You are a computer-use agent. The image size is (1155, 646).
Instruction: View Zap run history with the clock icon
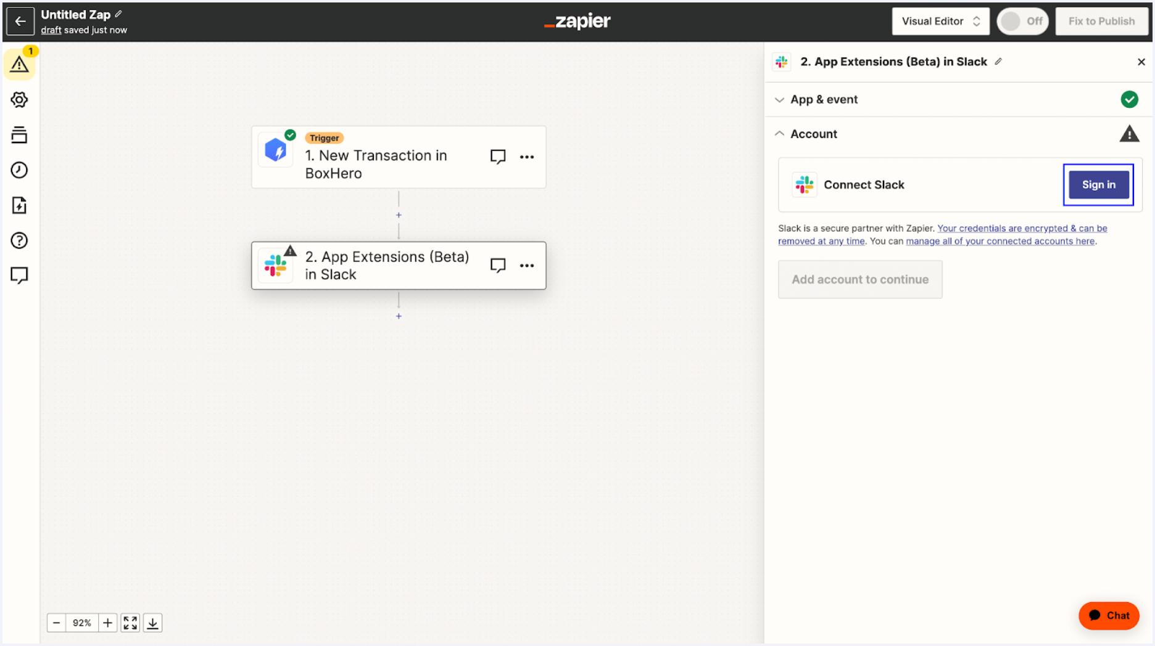pyautogui.click(x=19, y=170)
